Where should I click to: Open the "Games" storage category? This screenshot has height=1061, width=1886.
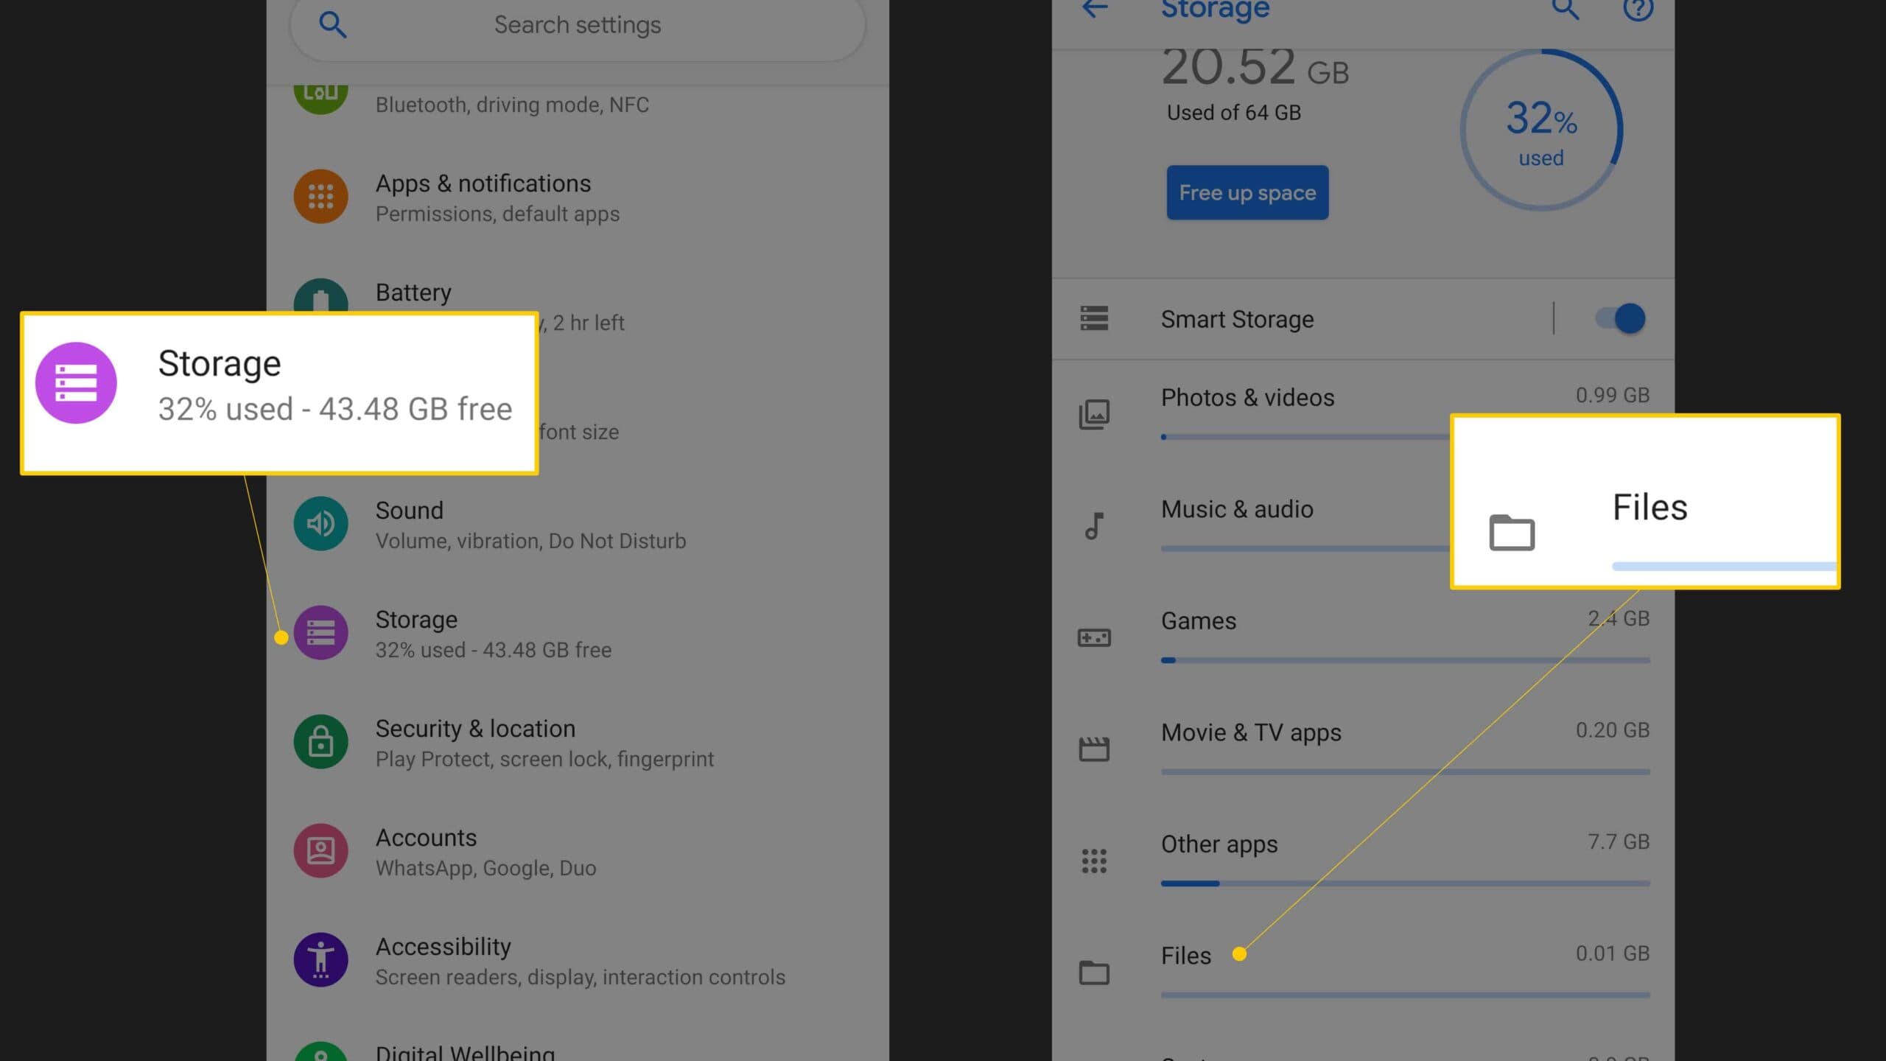pyautogui.click(x=1199, y=621)
